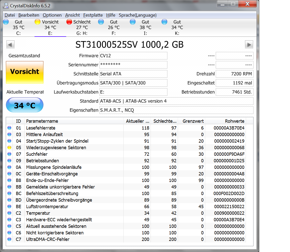This screenshot has width=290, height=252.
Task: Click the red status orb for G: H:
Action: click(x=69, y=22)
